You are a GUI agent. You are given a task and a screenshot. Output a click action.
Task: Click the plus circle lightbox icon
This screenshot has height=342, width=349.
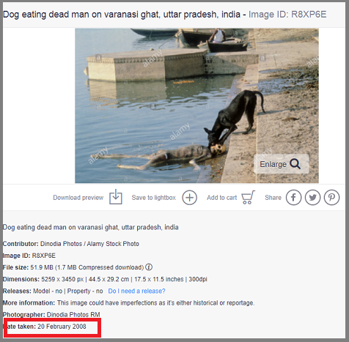[x=189, y=198]
